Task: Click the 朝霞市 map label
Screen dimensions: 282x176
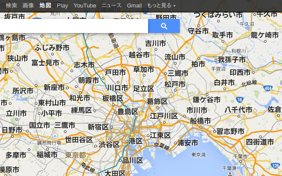Action: [x=89, y=81]
